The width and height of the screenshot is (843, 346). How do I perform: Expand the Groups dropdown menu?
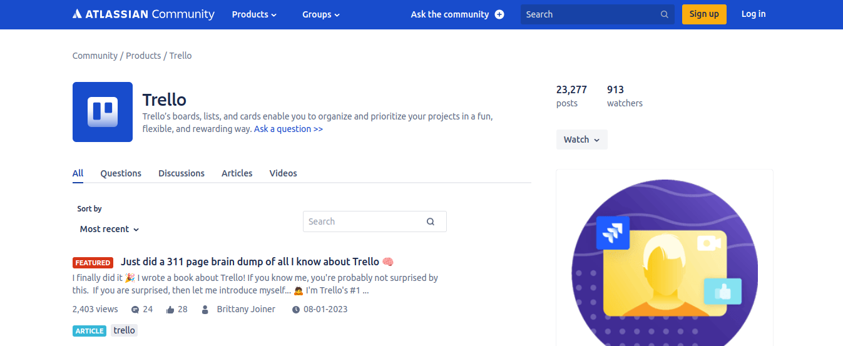pyautogui.click(x=321, y=14)
